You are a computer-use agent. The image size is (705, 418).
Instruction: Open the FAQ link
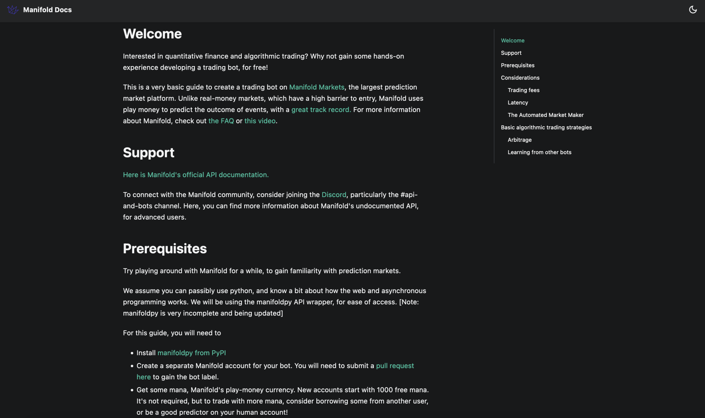click(221, 121)
